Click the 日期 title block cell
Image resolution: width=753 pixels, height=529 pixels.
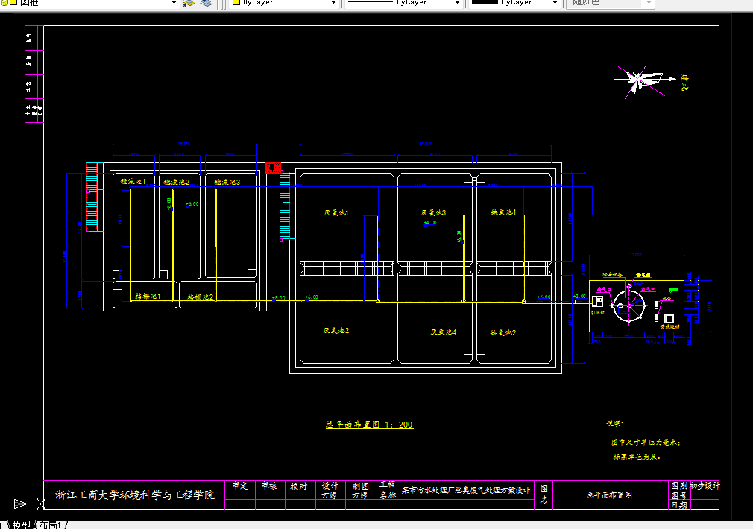[x=679, y=505]
